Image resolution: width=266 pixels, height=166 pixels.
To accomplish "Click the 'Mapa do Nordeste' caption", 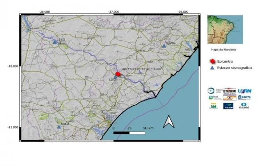I will coord(224,50).
